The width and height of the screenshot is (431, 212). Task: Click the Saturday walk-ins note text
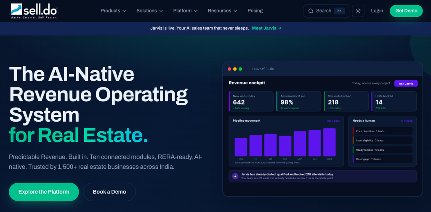point(266,162)
